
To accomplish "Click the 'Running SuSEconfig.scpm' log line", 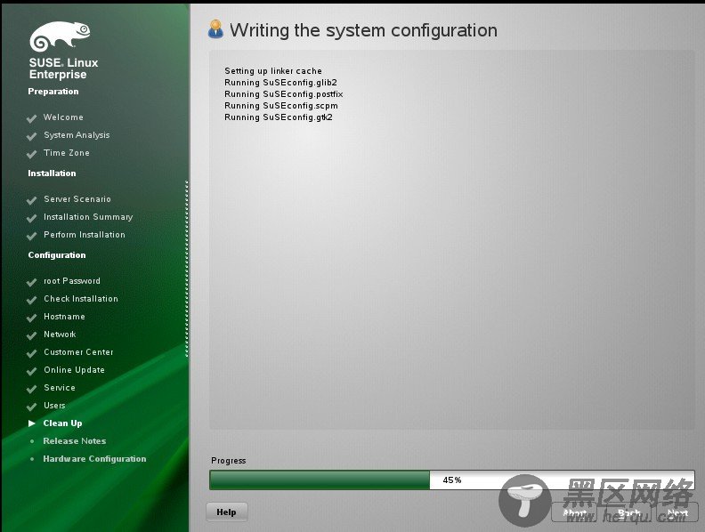I will click(281, 106).
